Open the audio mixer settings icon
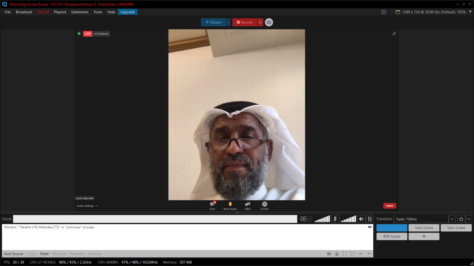This screenshot has height=266, width=474. coord(369,219)
